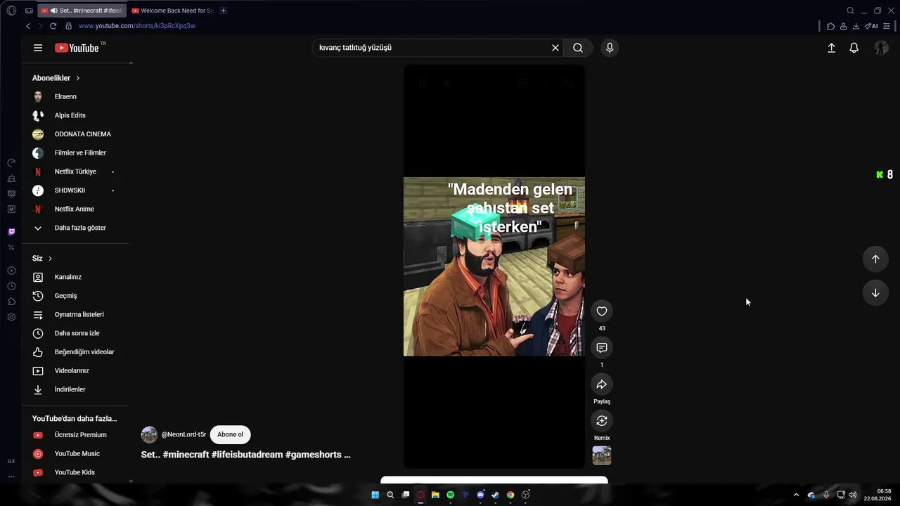The width and height of the screenshot is (900, 506).
Task: Open the settings gear in browser sidebar
Action: pos(11,317)
